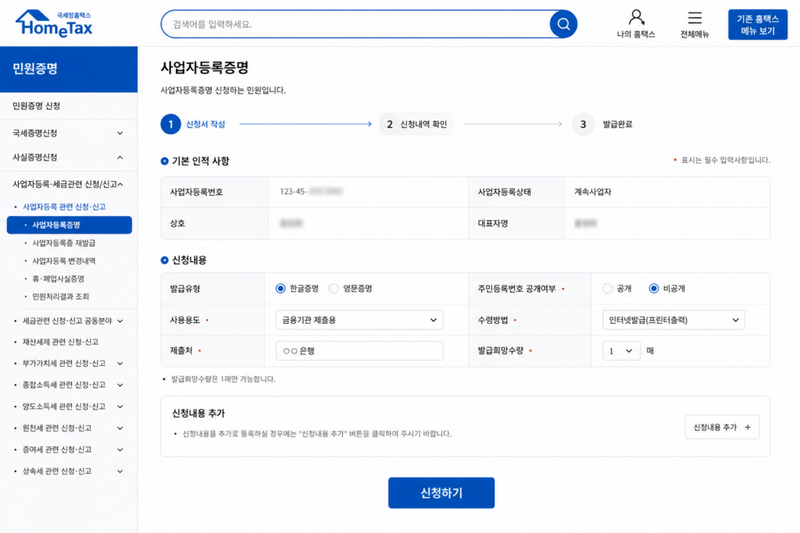Screen dimensions: 800x533
Task: Open 수령방법 dropdown 인터넷발급
Action: click(x=673, y=320)
